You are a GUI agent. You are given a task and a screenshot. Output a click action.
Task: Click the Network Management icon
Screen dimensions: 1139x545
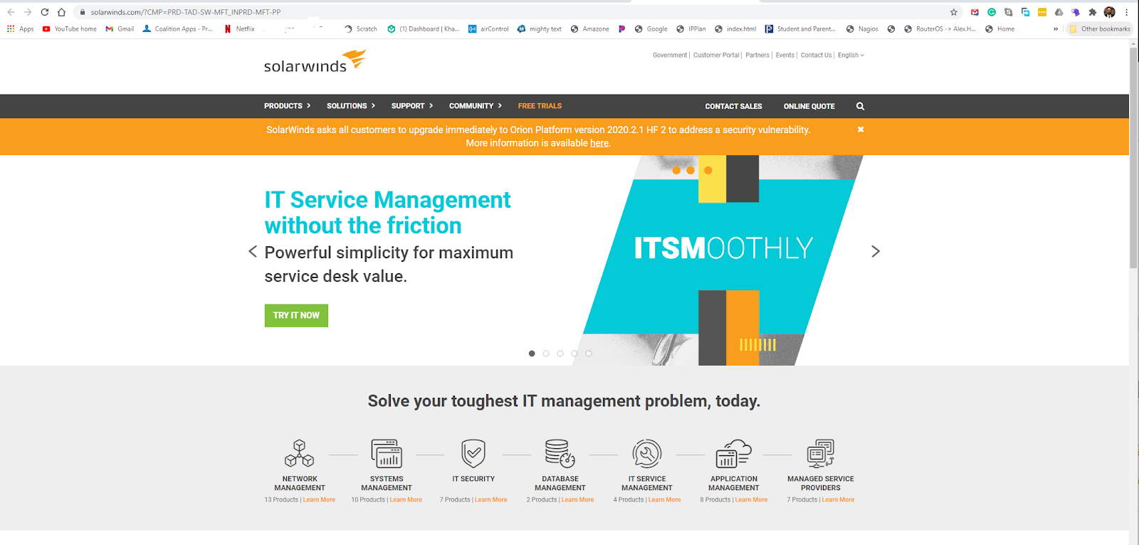click(x=300, y=453)
